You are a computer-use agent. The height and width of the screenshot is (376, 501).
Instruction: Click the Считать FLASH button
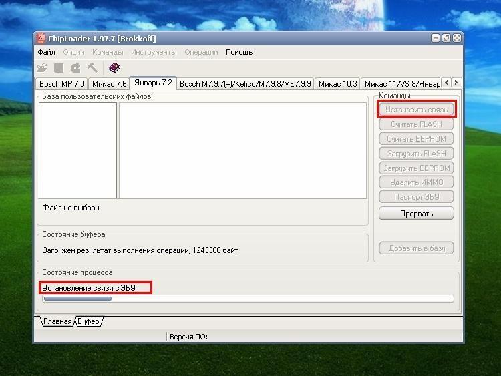[x=416, y=124]
